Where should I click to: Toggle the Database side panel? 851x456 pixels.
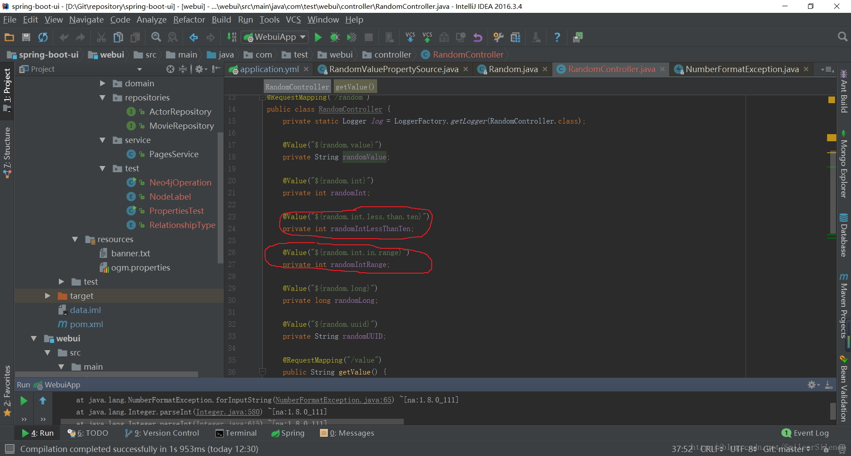tap(844, 235)
